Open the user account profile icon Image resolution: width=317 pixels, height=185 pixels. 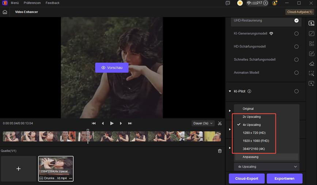click(x=275, y=3)
